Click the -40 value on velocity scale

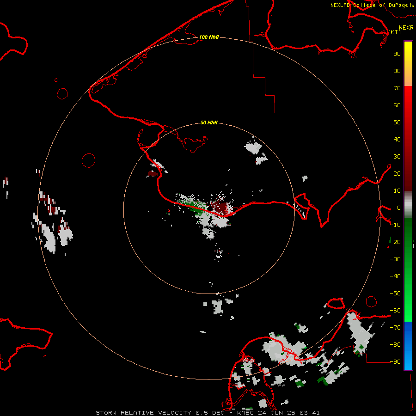[x=395, y=276]
